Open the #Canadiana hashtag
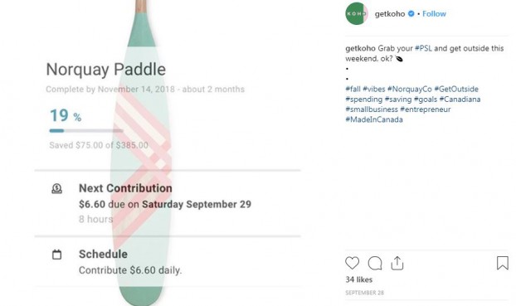516x306 pixels. tap(460, 99)
